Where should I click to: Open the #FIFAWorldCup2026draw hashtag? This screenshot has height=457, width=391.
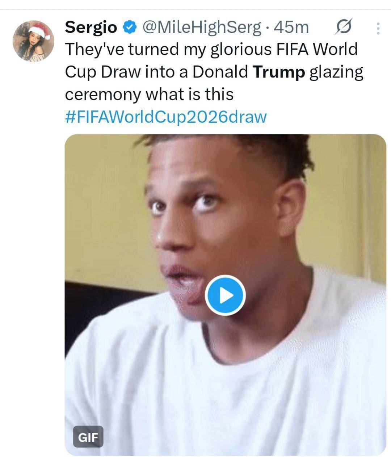tap(166, 117)
